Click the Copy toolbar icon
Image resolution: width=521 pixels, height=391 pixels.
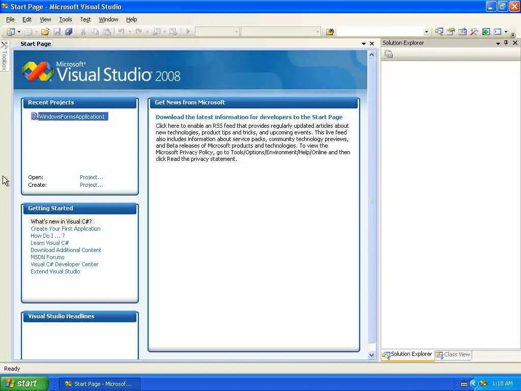click(95, 32)
